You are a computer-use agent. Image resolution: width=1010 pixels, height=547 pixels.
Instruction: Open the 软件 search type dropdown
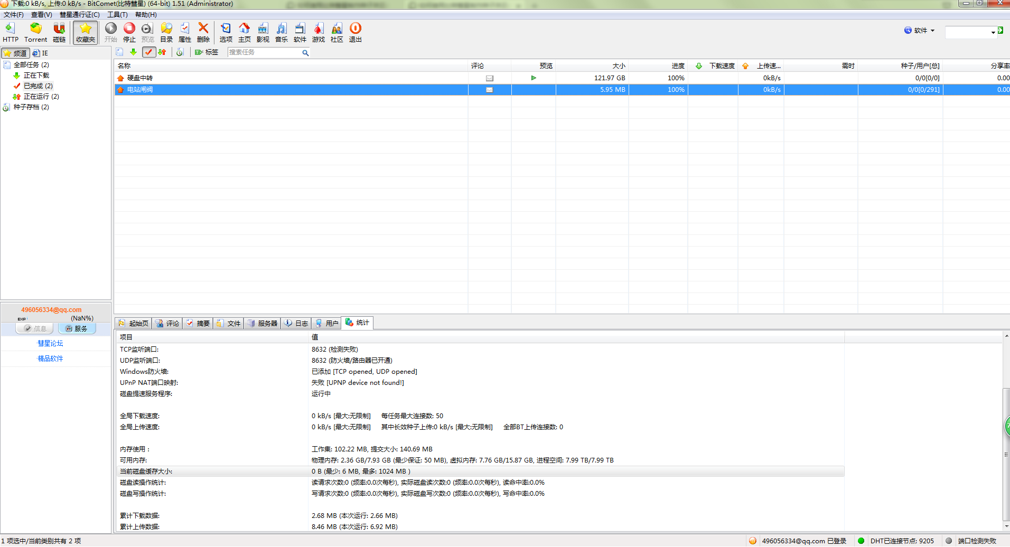[x=920, y=31]
